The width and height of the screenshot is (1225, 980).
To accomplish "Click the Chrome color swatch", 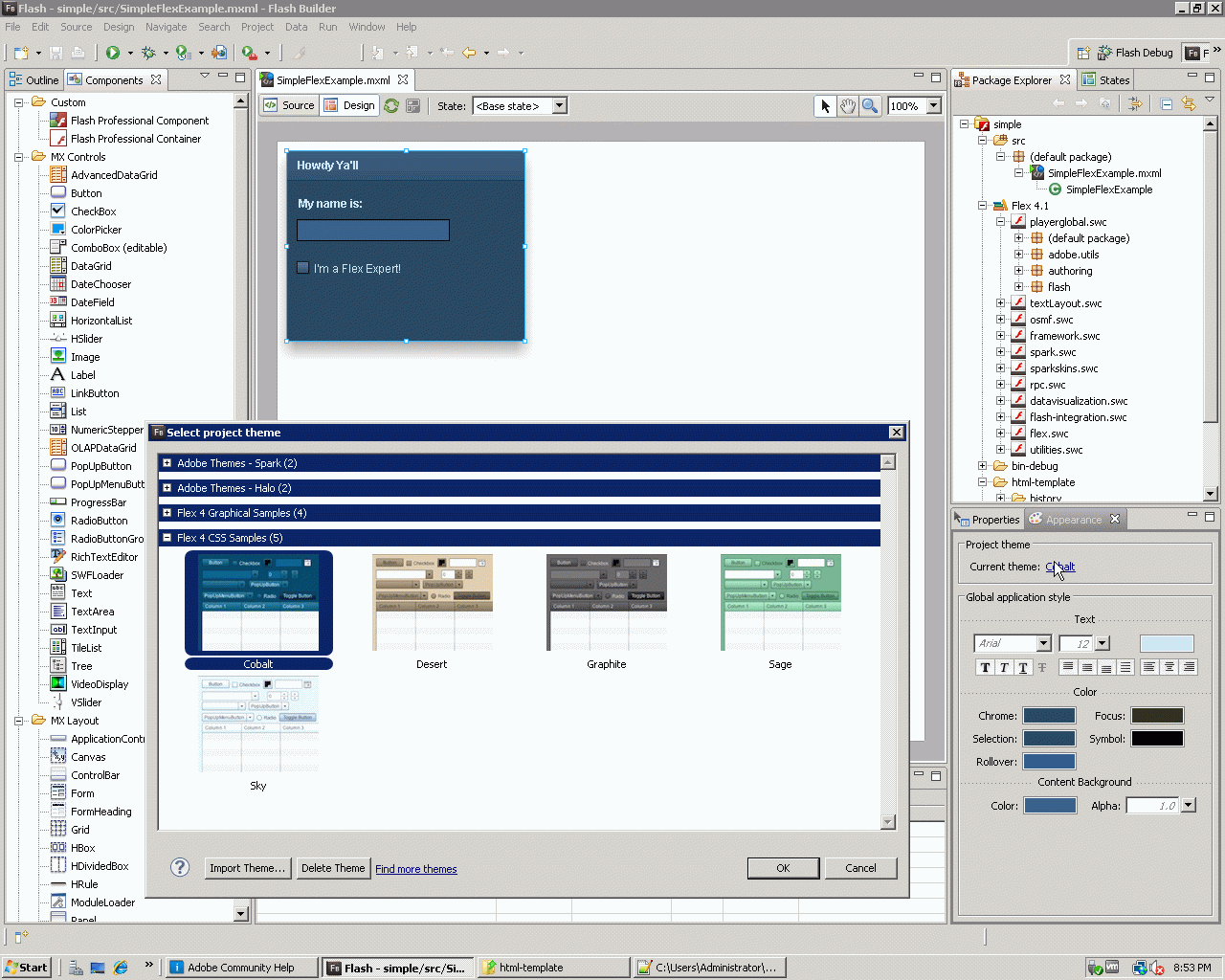I will click(1049, 716).
